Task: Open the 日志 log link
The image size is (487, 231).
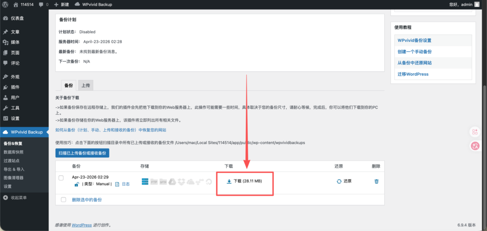Action: (126, 184)
